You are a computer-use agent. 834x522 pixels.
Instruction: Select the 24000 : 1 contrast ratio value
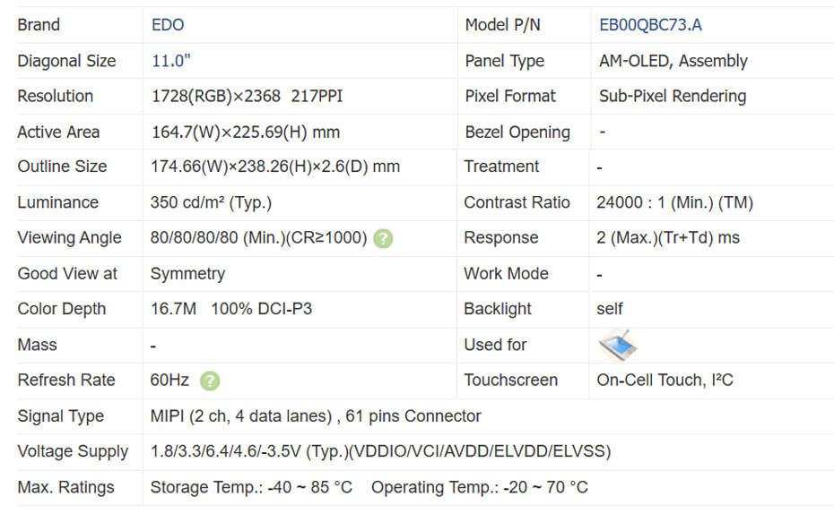tap(674, 202)
